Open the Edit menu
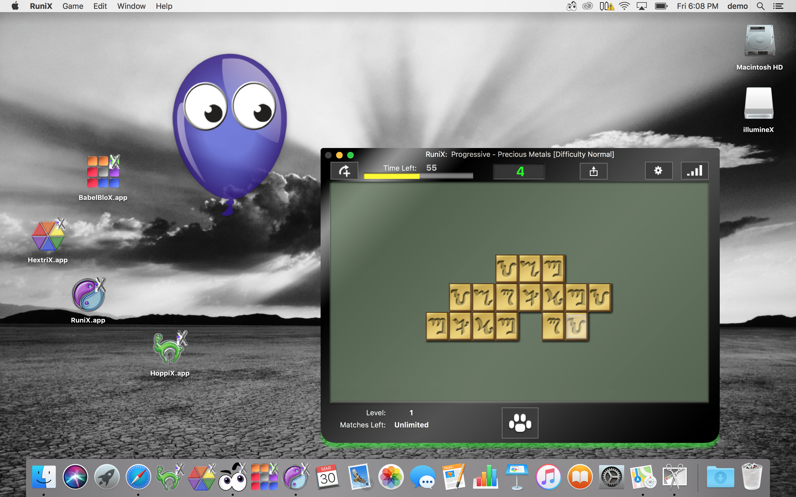Screen dimensions: 796x497 pos(100,6)
